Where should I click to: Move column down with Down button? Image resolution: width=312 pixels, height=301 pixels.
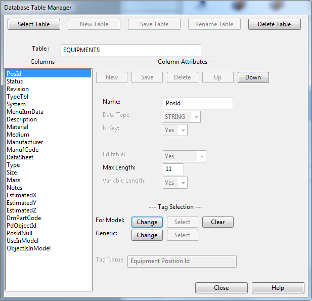point(253,77)
